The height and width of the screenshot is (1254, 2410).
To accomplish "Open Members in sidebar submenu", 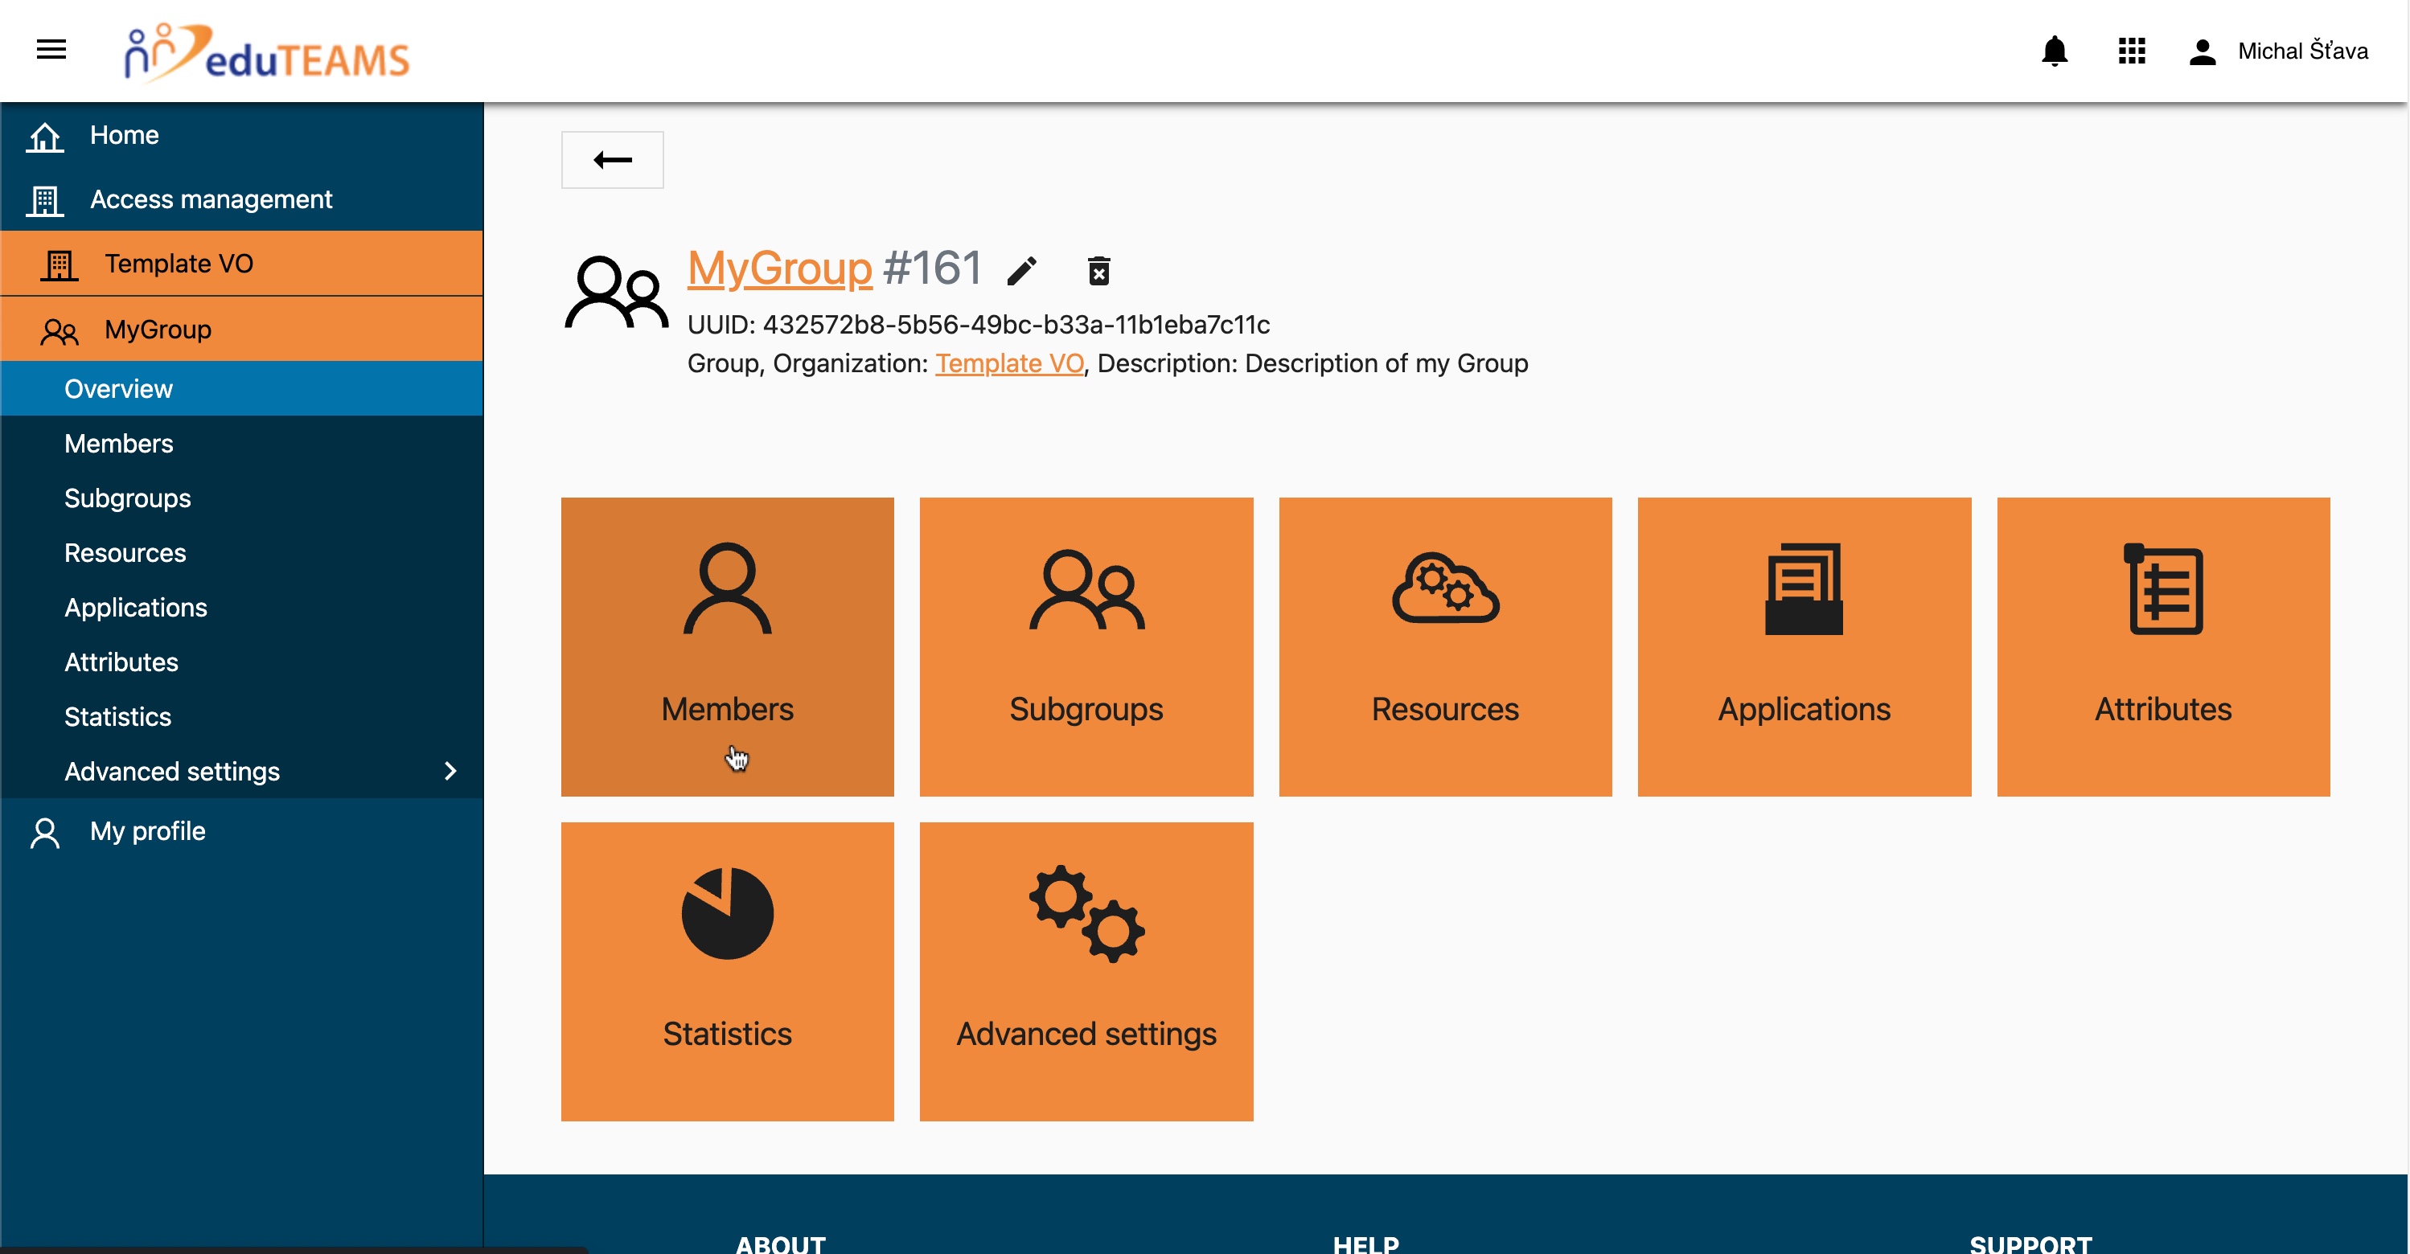I will pyautogui.click(x=241, y=443).
